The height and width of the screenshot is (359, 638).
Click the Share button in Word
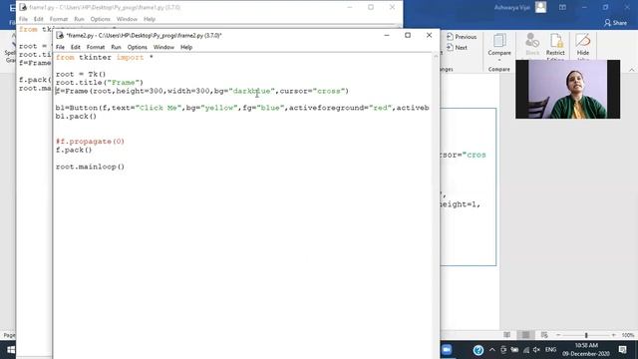click(615, 23)
